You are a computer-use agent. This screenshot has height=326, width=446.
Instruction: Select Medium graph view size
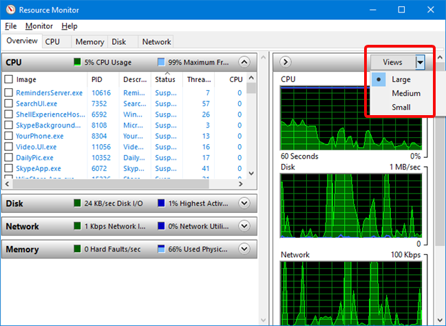click(x=406, y=93)
